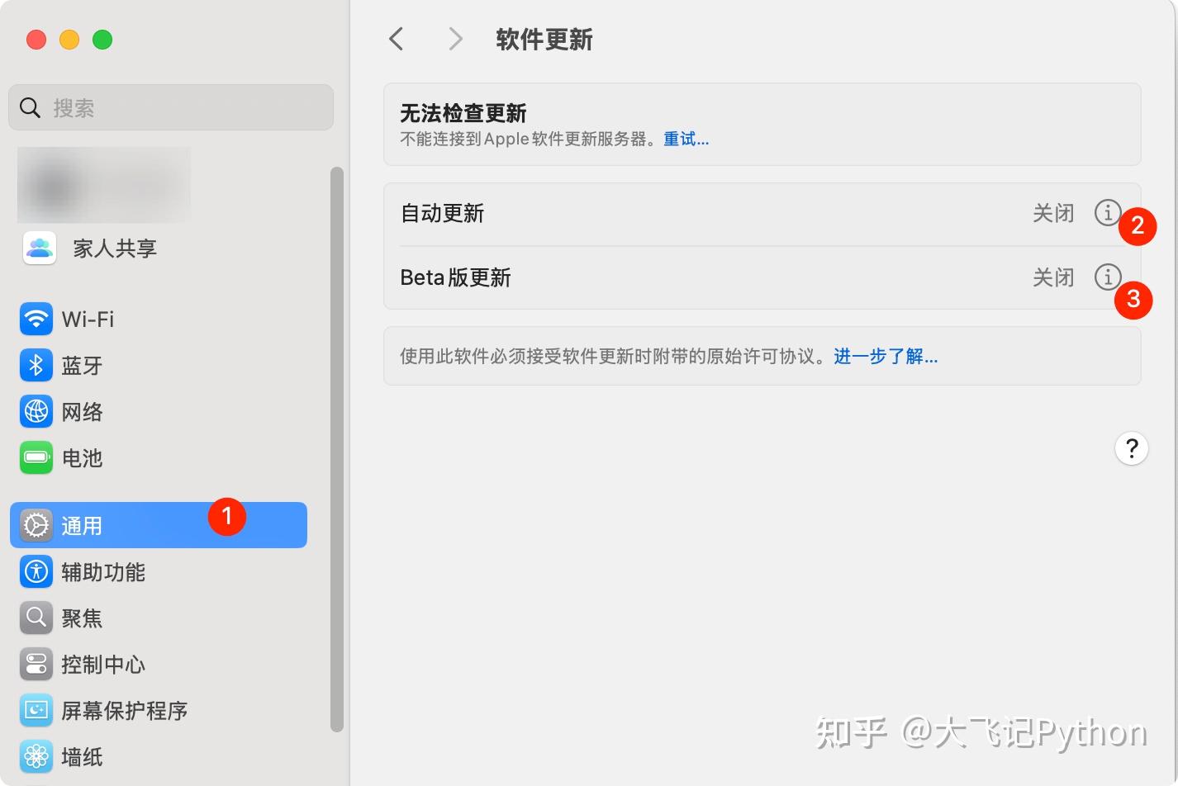The height and width of the screenshot is (786, 1178).
Task: Select Wi-Fi label in sidebar
Action: coord(88,319)
